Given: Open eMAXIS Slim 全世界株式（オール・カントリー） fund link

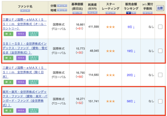Looking at the screenshot, I should [x=25, y=24].
